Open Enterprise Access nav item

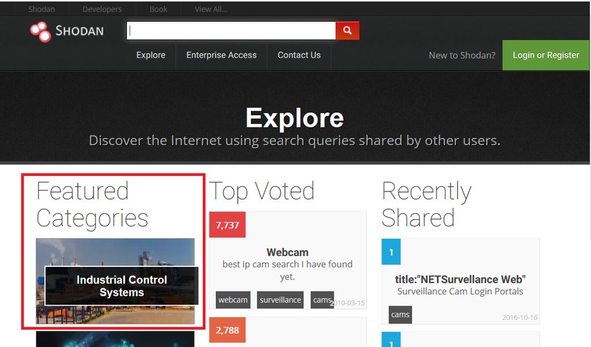click(x=221, y=55)
